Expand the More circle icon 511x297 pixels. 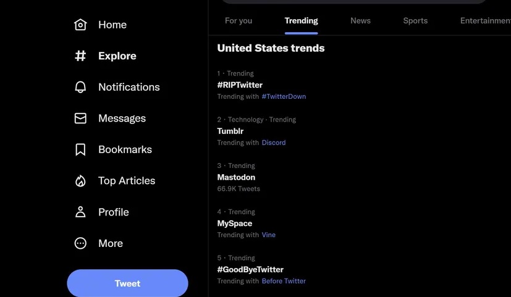(x=80, y=243)
